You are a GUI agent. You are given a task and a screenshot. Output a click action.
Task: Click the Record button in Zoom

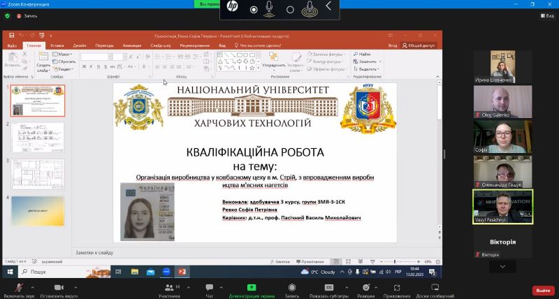pyautogui.click(x=292, y=289)
